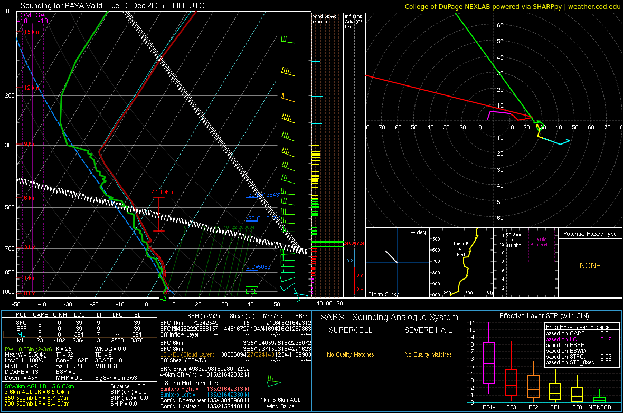The height and width of the screenshot is (413, 623).
Task: Click the Bunkers Left storm motion row
Action: tap(205, 395)
